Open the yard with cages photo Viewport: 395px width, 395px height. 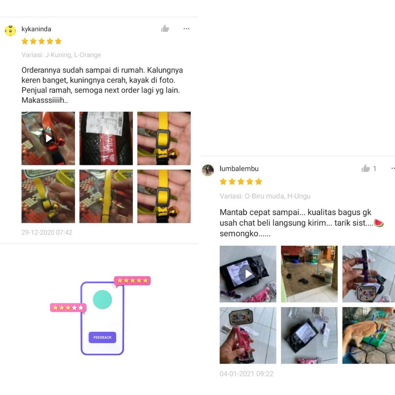pos(309,274)
